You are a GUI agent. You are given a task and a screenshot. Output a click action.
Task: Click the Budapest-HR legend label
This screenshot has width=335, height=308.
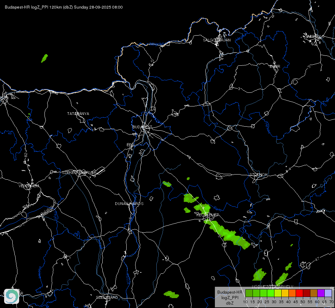(x=230, y=292)
